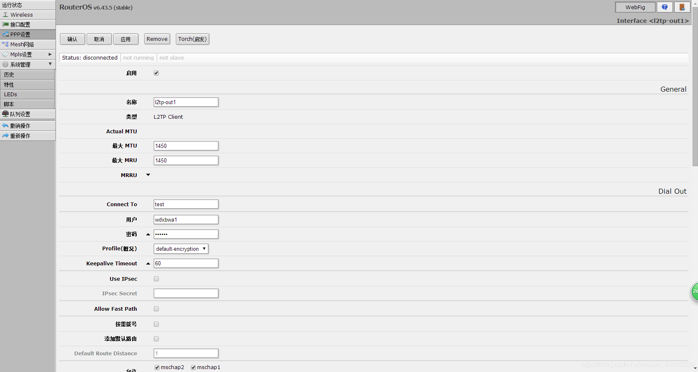Click the 名称 field containing l2tp-out1
Screen dimensions: 698x372
click(x=186, y=102)
